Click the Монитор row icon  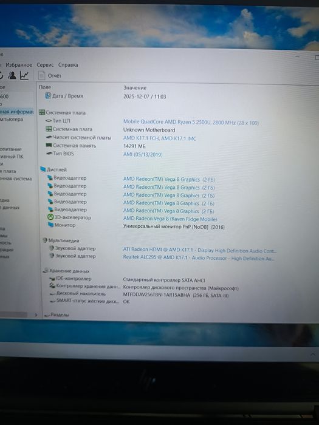(50, 225)
